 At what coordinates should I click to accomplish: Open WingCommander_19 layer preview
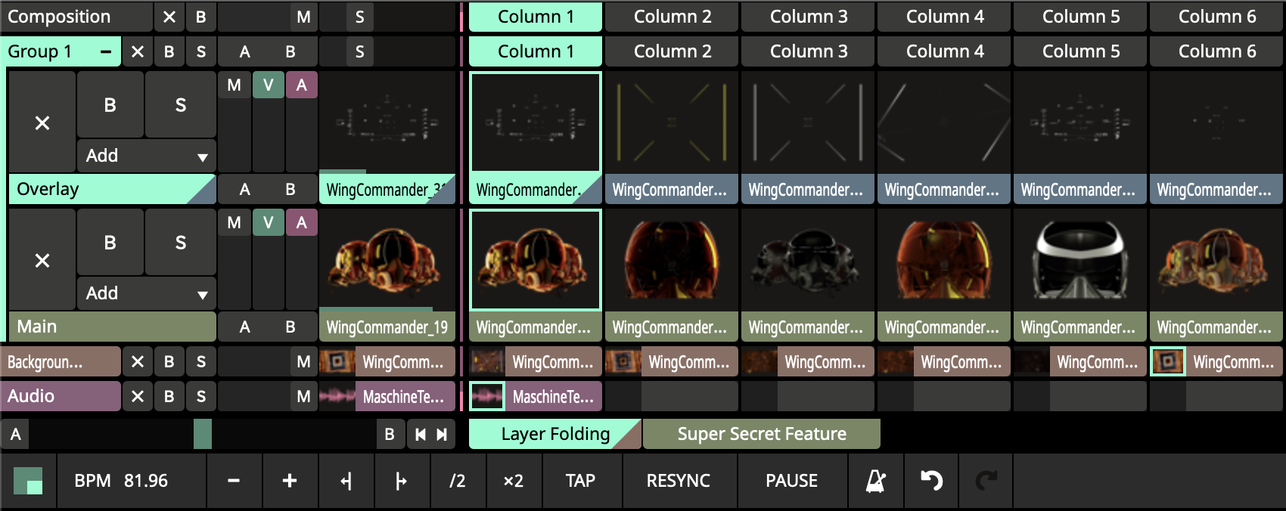click(x=387, y=260)
